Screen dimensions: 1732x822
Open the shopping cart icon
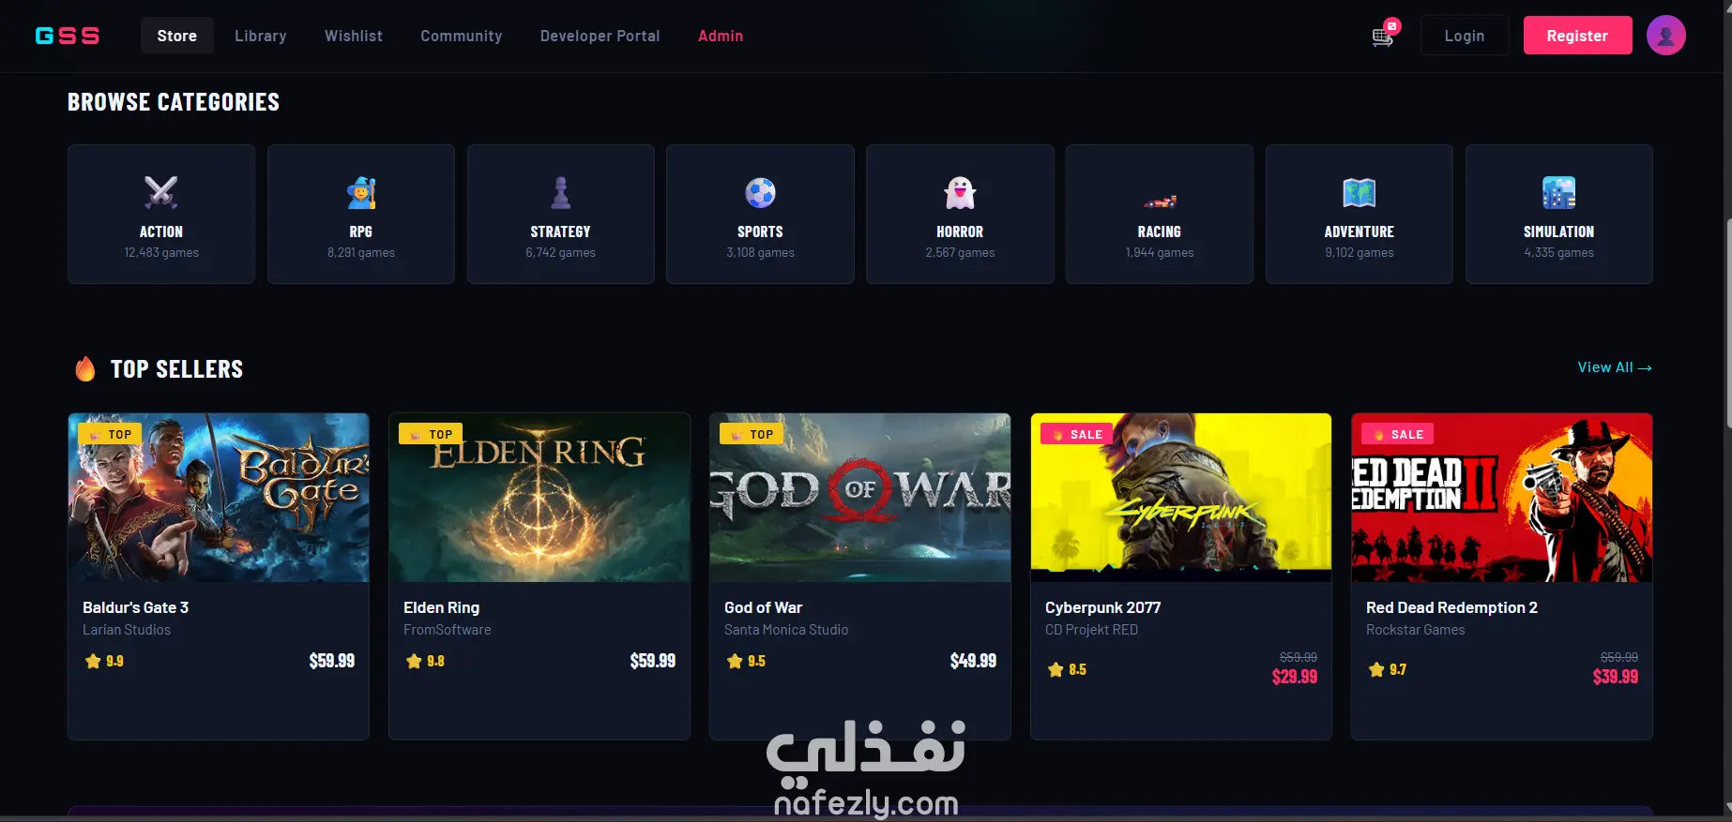click(x=1383, y=36)
